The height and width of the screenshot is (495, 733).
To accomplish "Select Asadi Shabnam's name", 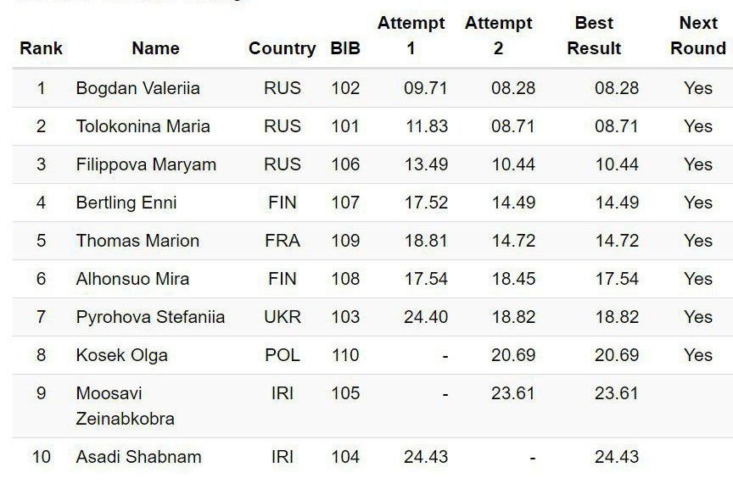I will 138,457.
